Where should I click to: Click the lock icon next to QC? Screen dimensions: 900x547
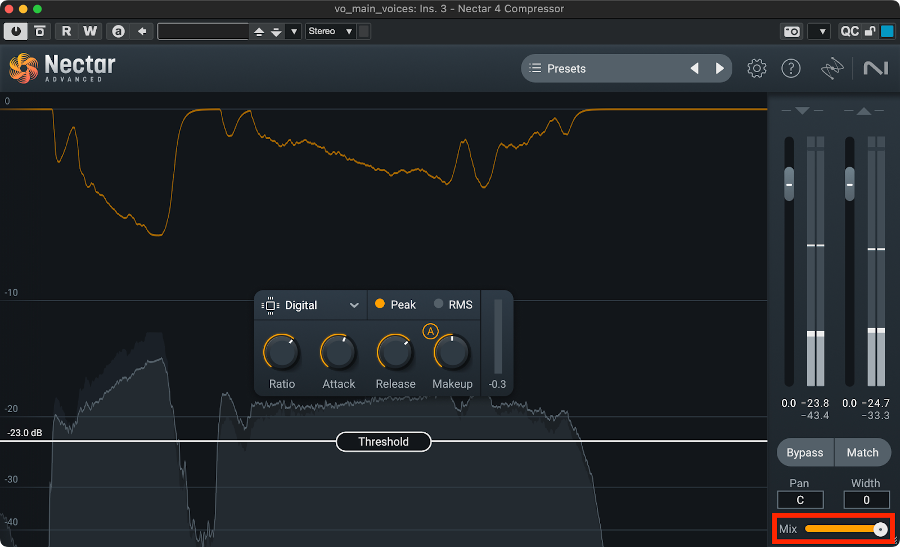870,31
